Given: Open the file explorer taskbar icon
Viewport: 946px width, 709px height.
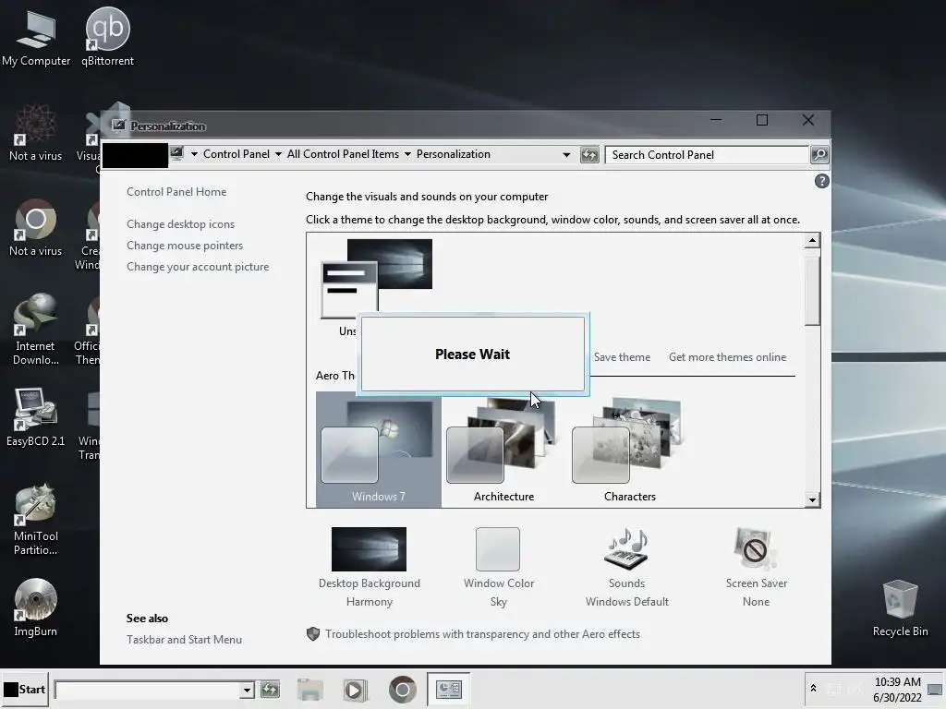Looking at the screenshot, I should (310, 689).
